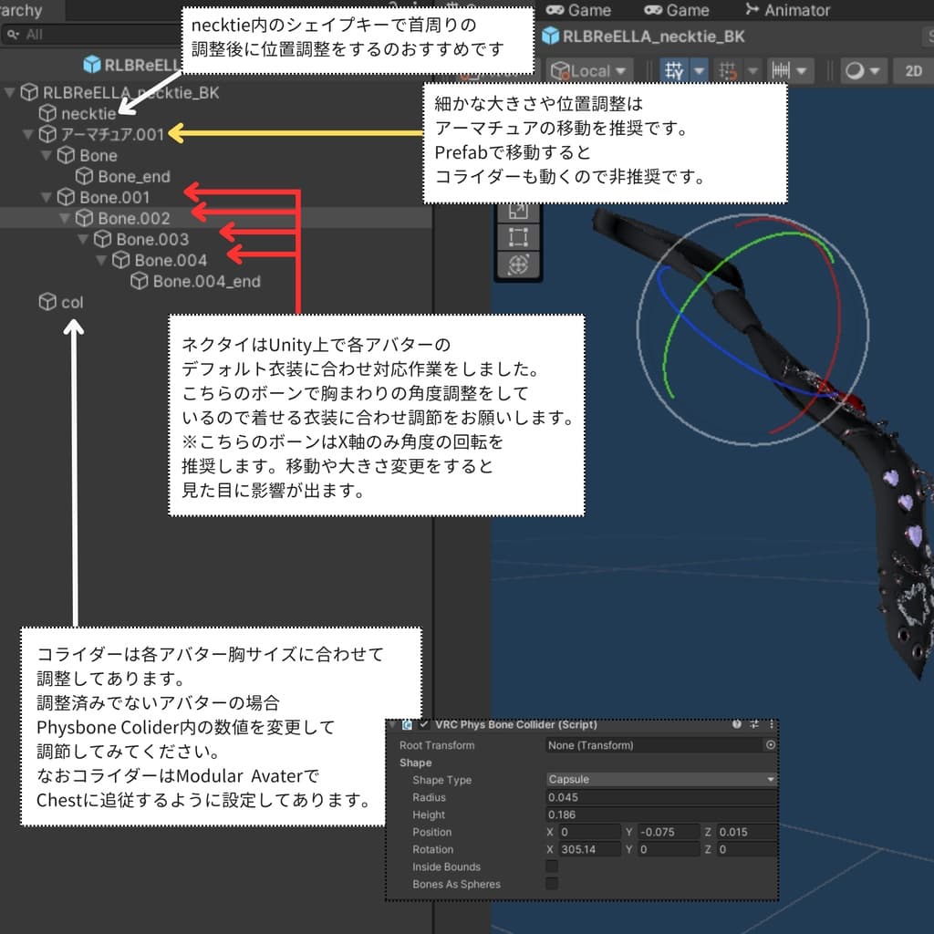Click the Scale tool in scene overlay
Viewport: 934px width, 934px height.
point(518,210)
